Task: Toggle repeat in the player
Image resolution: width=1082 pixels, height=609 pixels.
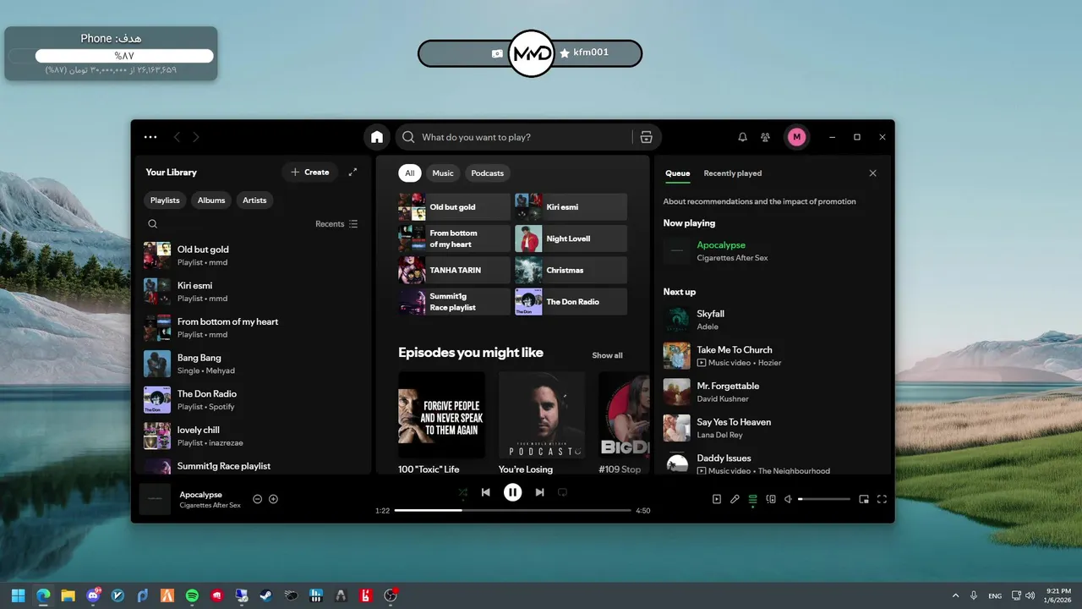Action: (x=562, y=492)
